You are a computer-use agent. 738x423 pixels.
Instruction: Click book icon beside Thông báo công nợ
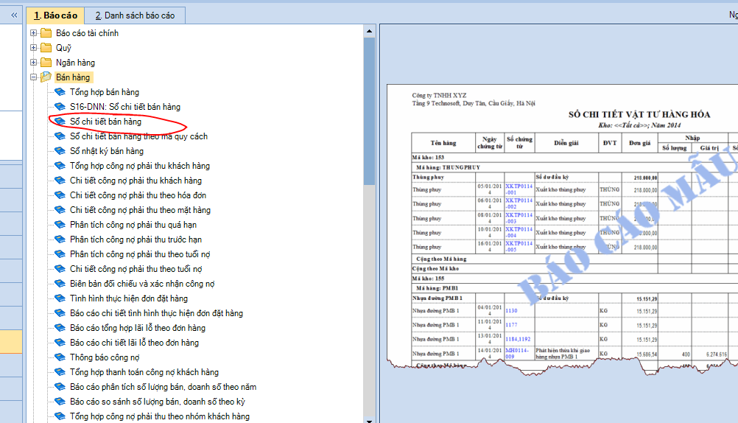coord(60,357)
